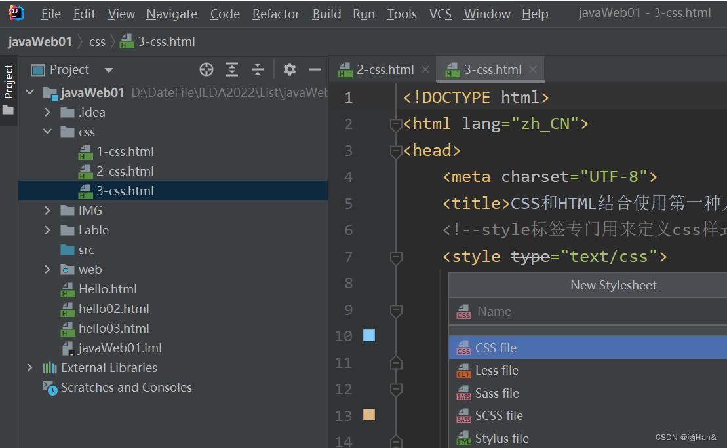Screen dimensions: 727x448
Task: Close the 2-css.html editor tab
Action: (425, 69)
